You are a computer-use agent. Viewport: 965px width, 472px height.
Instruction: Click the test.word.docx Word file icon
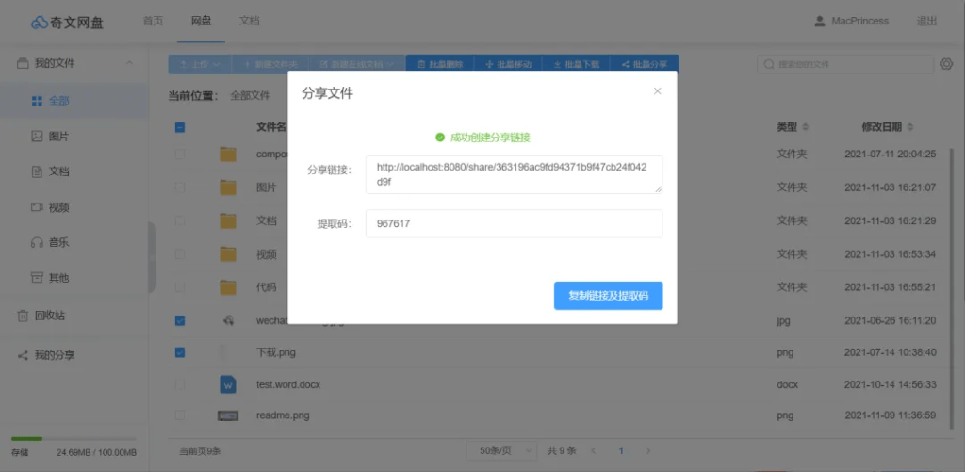(228, 384)
